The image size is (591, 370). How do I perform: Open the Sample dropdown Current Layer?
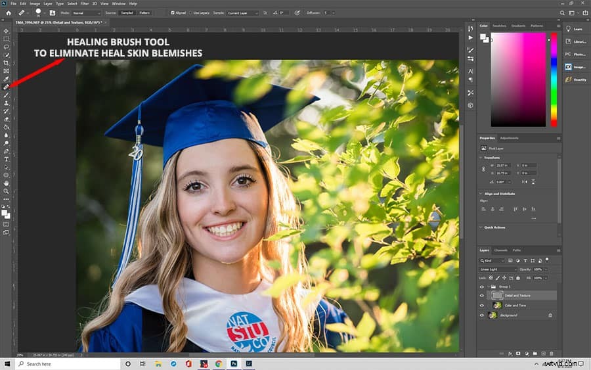coord(242,13)
